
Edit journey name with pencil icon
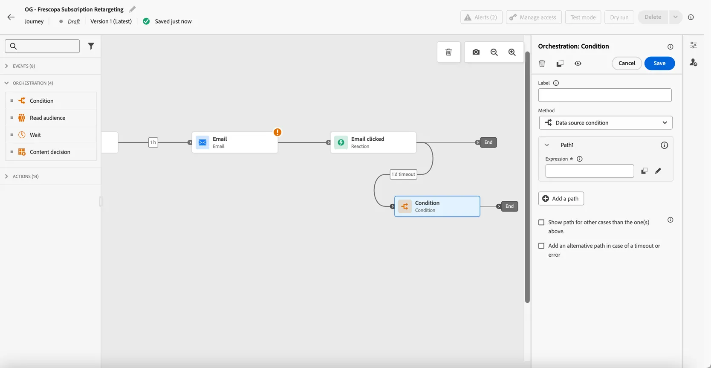[x=133, y=9]
